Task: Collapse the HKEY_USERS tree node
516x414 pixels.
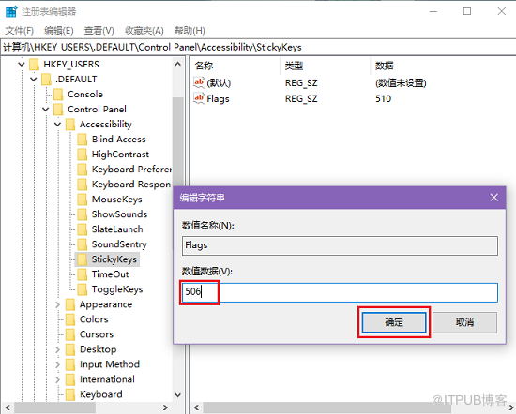Action: (22, 64)
